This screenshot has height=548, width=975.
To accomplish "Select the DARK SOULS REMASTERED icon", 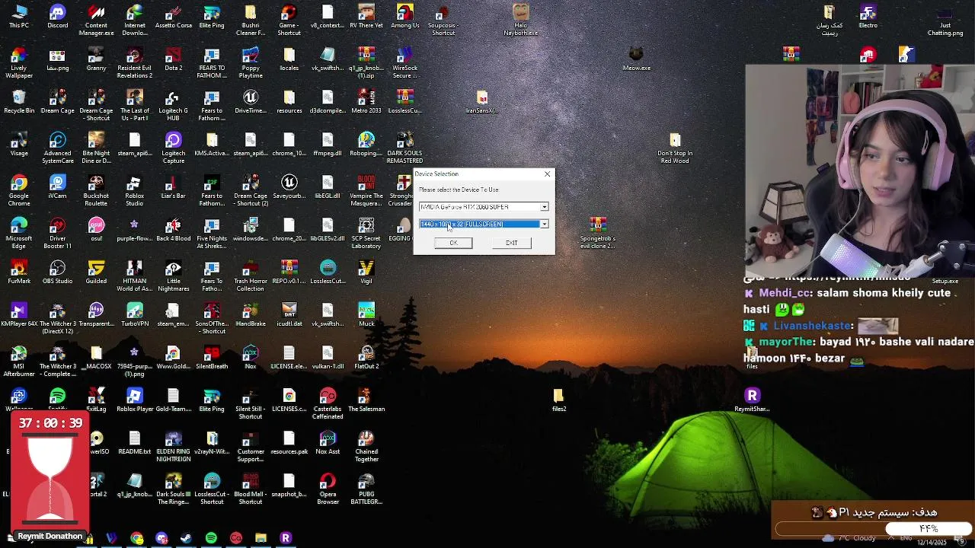I will pyautogui.click(x=405, y=148).
